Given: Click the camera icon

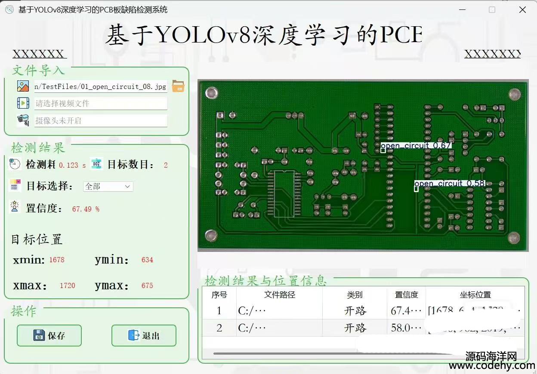Looking at the screenshot, I should [23, 120].
